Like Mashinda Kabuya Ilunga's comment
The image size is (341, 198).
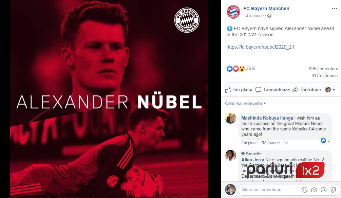(249, 143)
